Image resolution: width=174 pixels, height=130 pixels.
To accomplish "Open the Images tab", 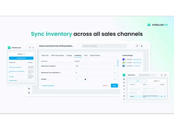I will point(69,55).
